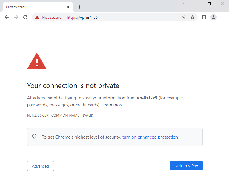The height and width of the screenshot is (176, 229).
Task: Open Chrome's three-dot menu
Action: pyautogui.click(x=223, y=17)
